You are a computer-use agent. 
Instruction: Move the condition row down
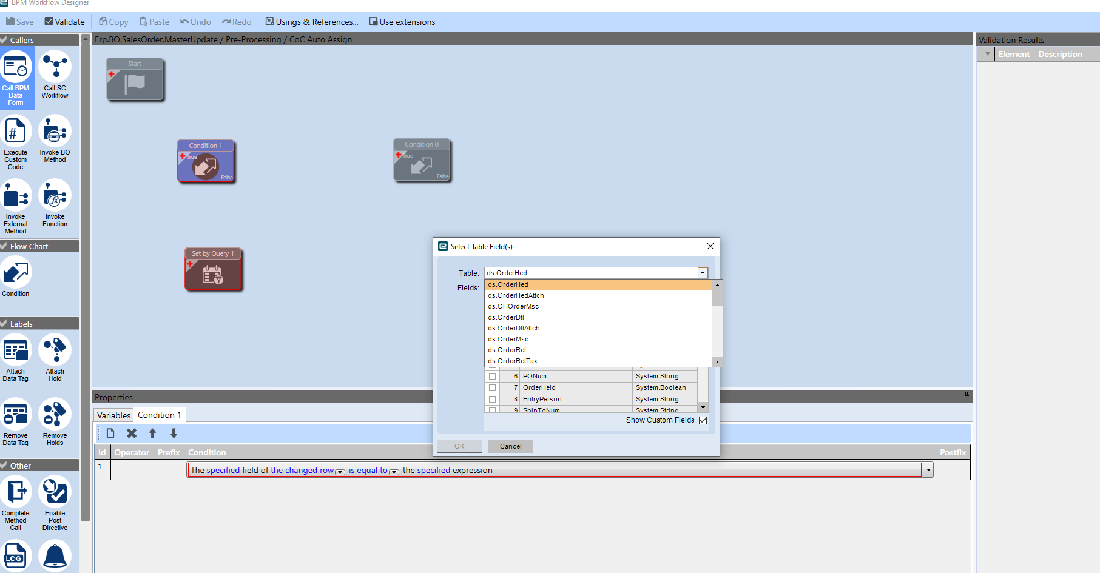[174, 433]
